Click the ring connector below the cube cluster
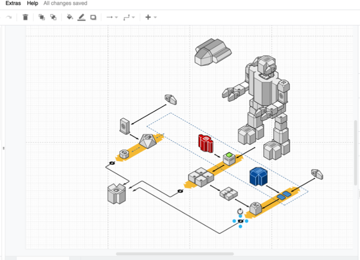Image resolution: width=360 pixels, height=260 pixels. (181, 191)
